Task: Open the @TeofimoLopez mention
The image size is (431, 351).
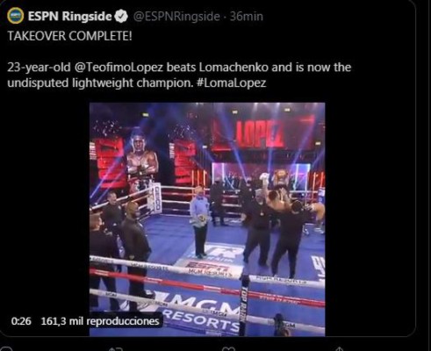Action: tap(119, 68)
